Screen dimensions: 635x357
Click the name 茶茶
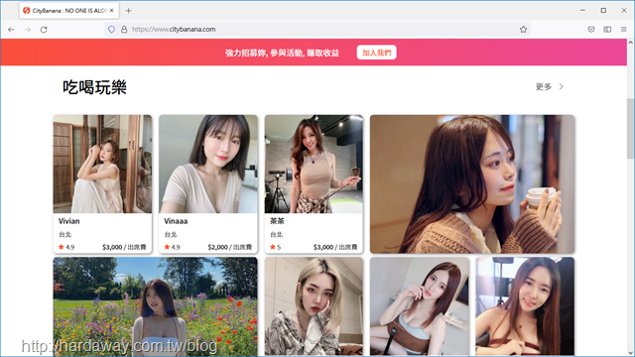click(277, 221)
